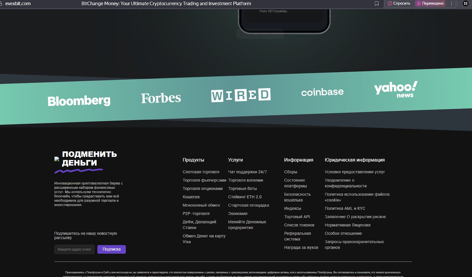
Task: Open the Спотовая торговля link
Action: pyautogui.click(x=201, y=172)
